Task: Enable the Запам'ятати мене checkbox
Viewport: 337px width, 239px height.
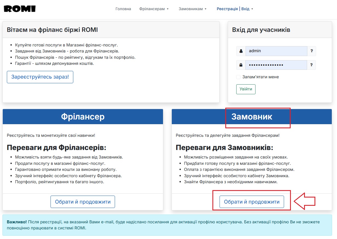Action: pyautogui.click(x=238, y=77)
